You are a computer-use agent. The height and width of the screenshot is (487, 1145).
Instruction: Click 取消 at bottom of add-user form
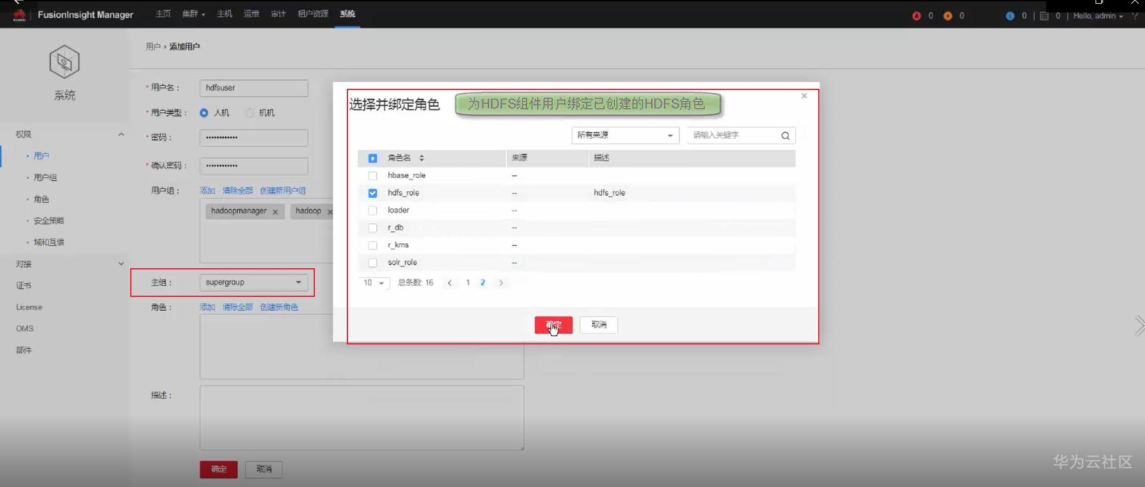[x=264, y=469]
